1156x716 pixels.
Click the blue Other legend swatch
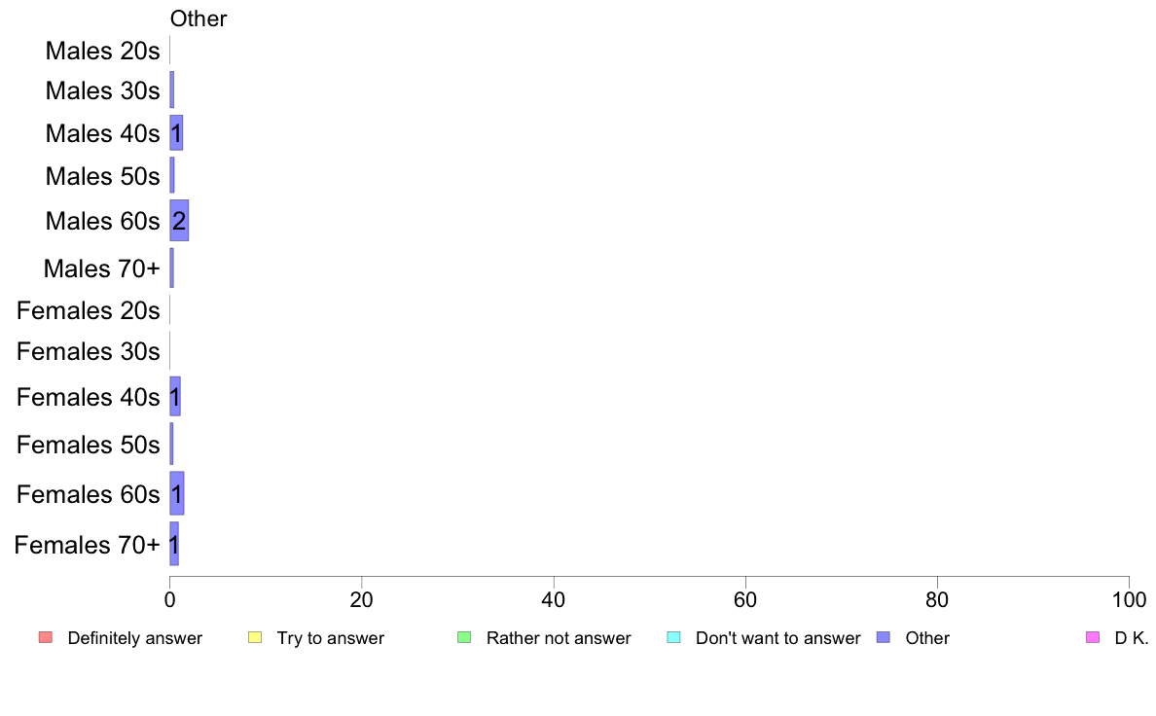884,637
